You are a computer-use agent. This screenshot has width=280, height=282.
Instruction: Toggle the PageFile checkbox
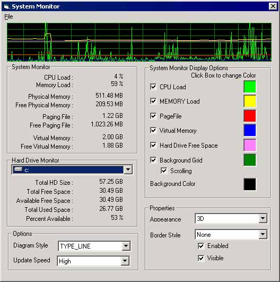pyautogui.click(x=153, y=116)
